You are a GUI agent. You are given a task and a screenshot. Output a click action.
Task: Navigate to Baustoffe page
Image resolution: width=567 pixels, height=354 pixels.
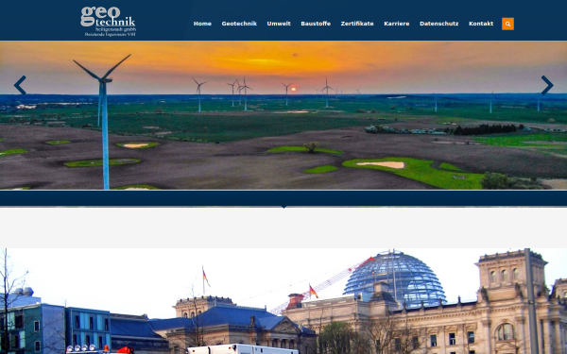pyautogui.click(x=316, y=24)
